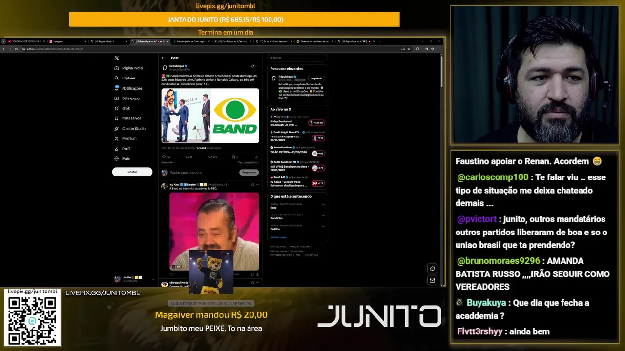Screen dimensions: 625x351
Task: Open Junito account menu in sidebar
Action: pos(135,279)
